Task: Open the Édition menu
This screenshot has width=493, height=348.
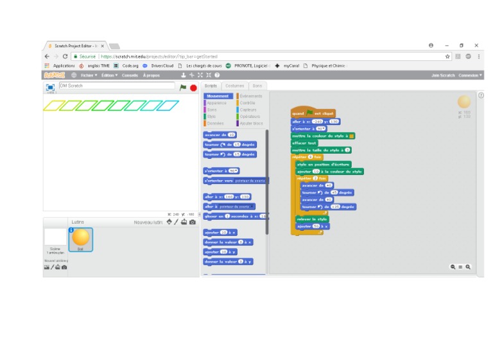Action: click(x=109, y=76)
